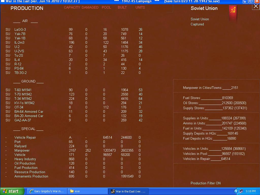Image resolution: width=260 pixels, height=195 pixels.
Task: Click the Windows start button
Action: [12, 191]
